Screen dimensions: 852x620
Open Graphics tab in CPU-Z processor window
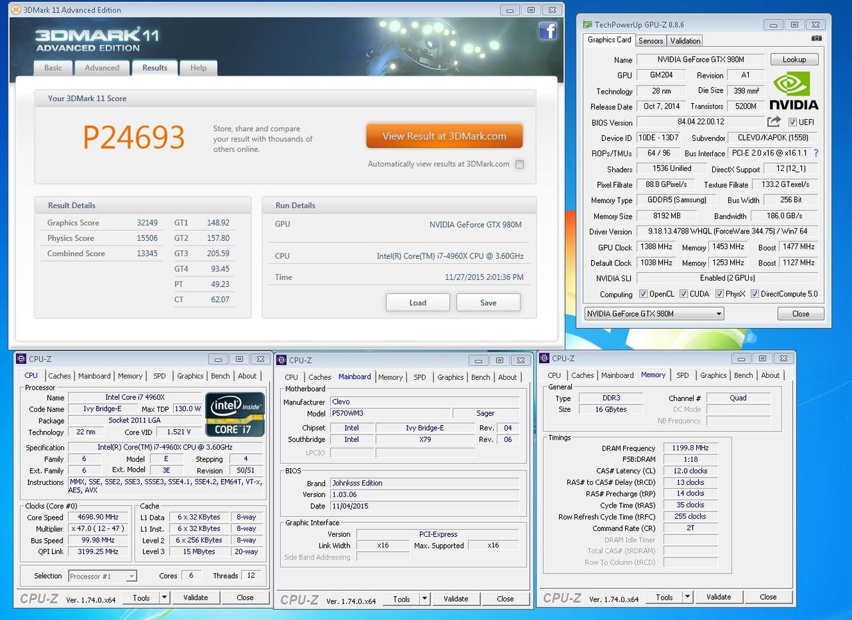pos(190,376)
